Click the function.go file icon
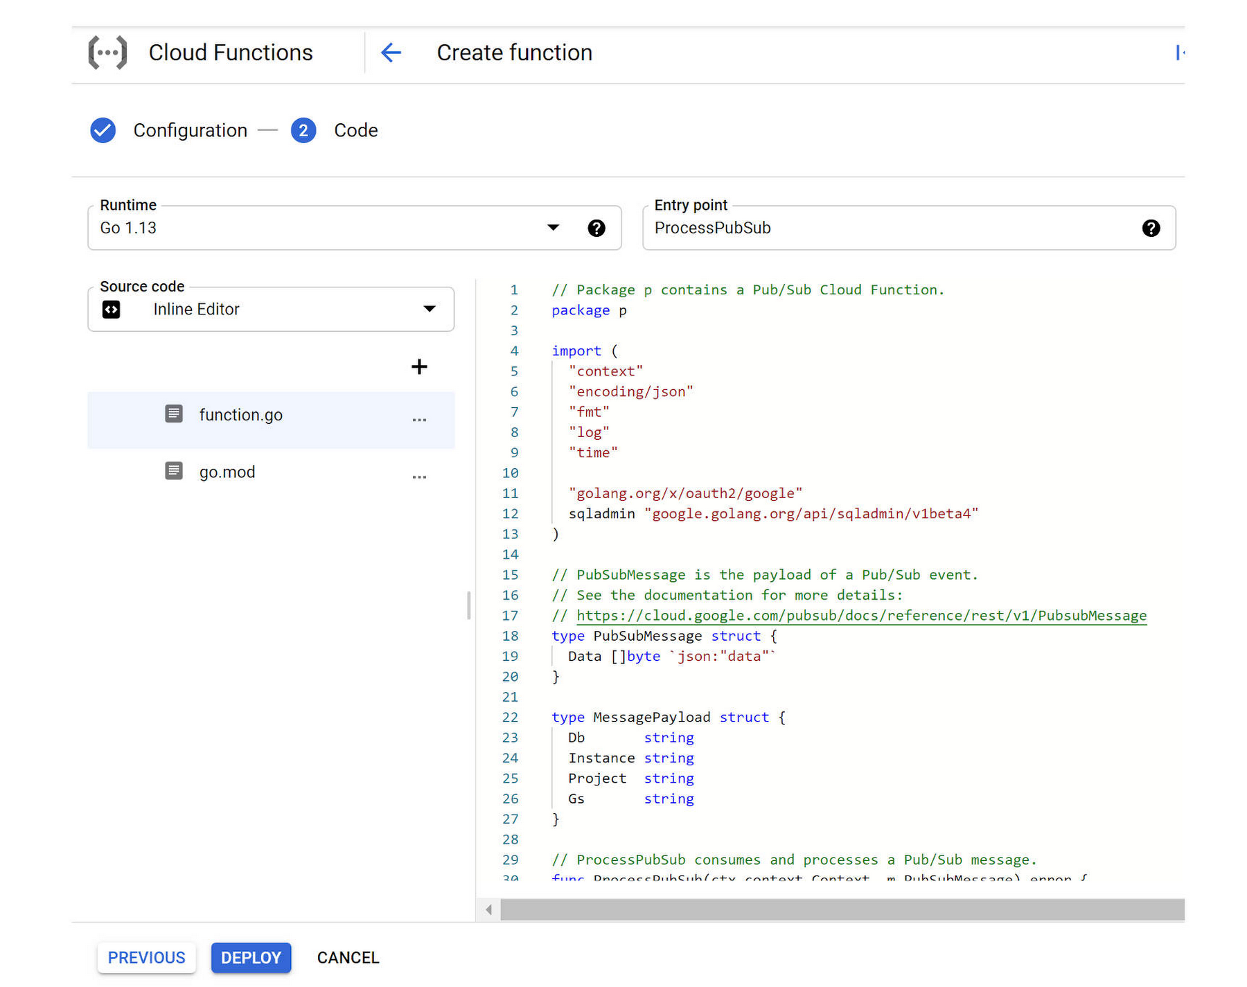 coord(174,414)
